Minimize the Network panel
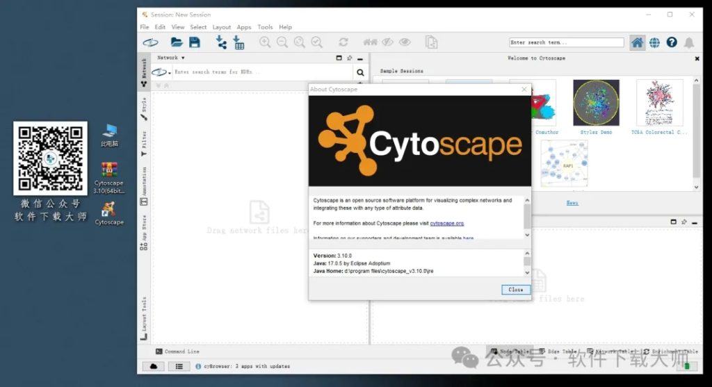712x387 pixels. tap(360, 58)
